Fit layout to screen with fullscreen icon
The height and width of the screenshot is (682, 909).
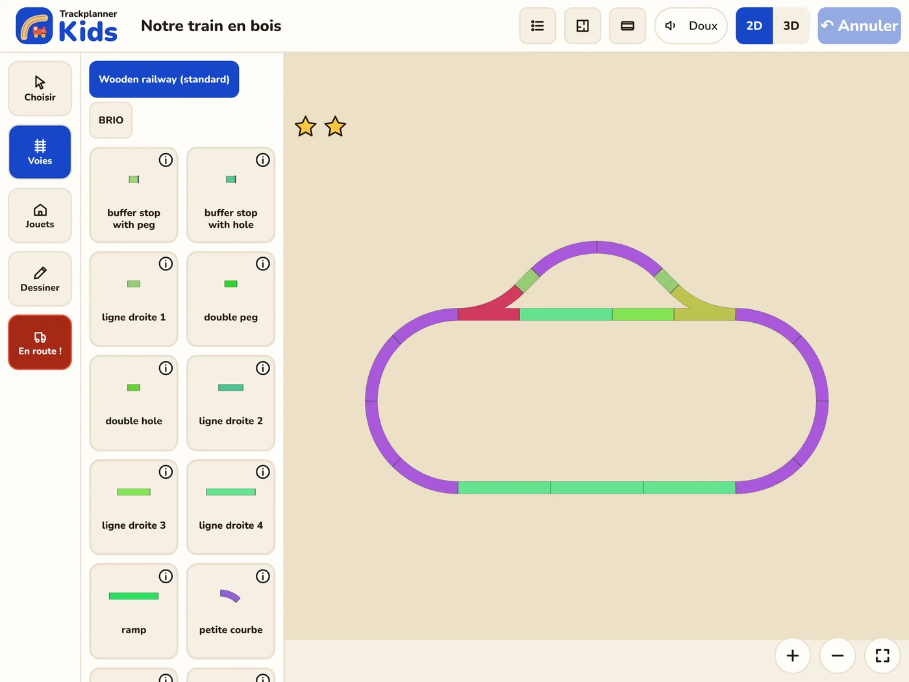(882, 655)
